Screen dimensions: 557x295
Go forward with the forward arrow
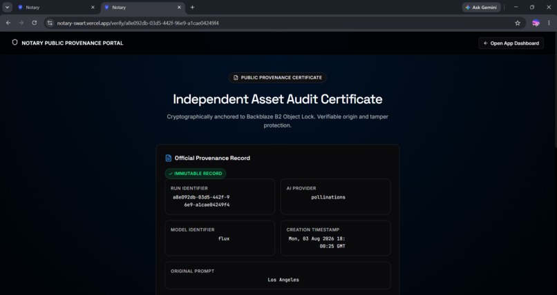click(21, 23)
